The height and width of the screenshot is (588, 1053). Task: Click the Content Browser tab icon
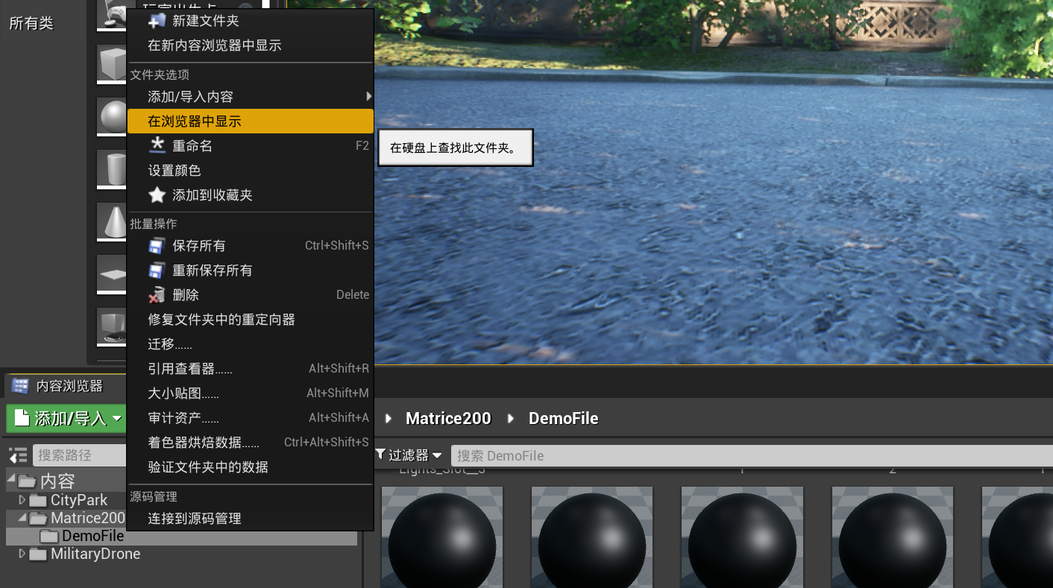(20, 385)
